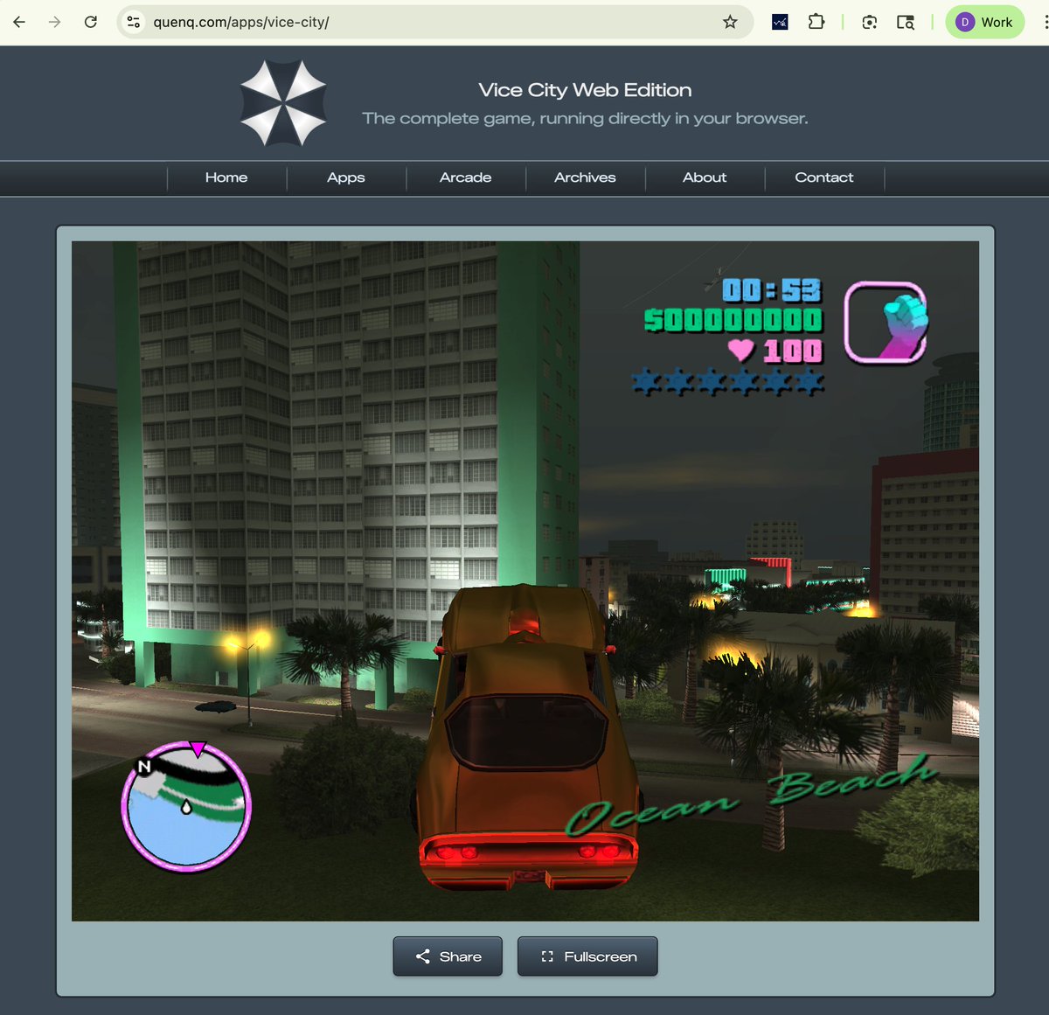The image size is (1049, 1015).
Task: Open the Work profile button
Action: coord(985,22)
